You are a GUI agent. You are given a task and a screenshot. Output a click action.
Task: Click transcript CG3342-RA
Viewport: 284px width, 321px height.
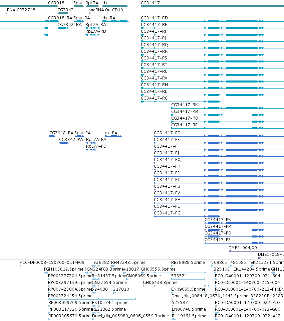pyautogui.click(x=69, y=25)
